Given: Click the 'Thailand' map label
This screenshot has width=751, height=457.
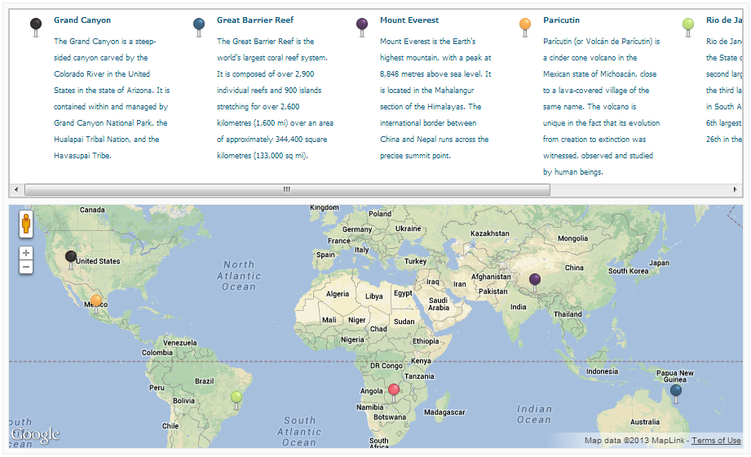Looking at the screenshot, I should (x=568, y=314).
